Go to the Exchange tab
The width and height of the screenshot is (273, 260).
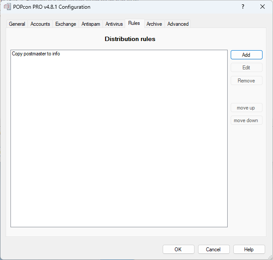click(66, 24)
